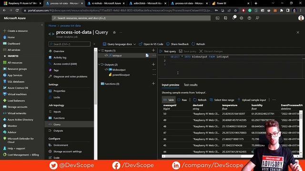305x171 pixels.
Task: Open Azure account avatar menu
Action: coord(301,18)
